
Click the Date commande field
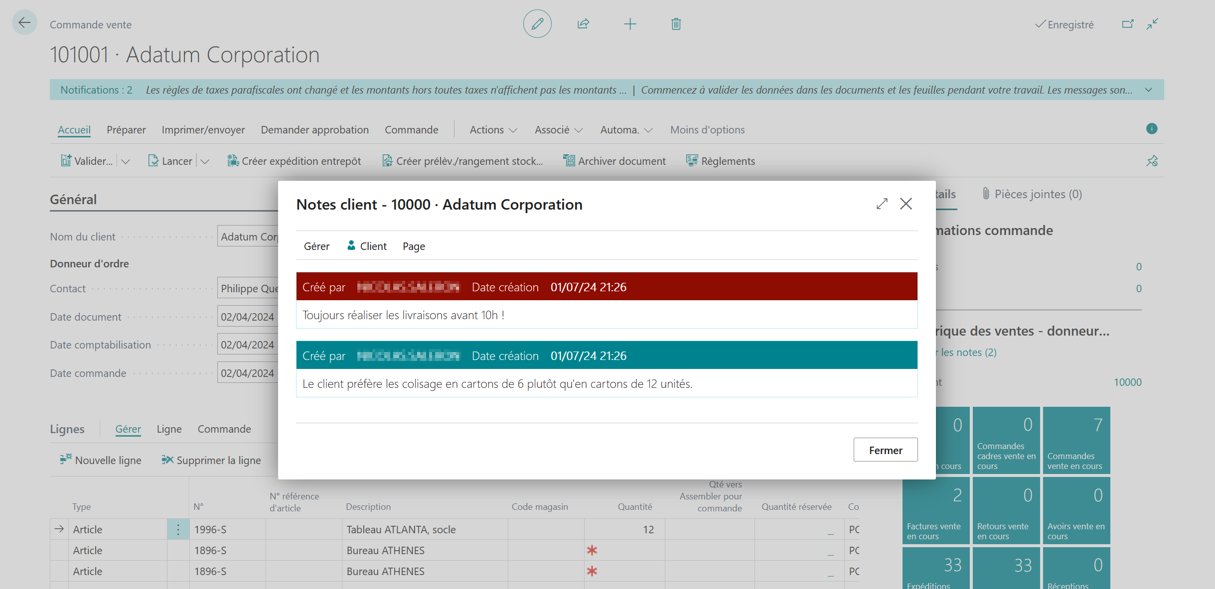(x=248, y=373)
